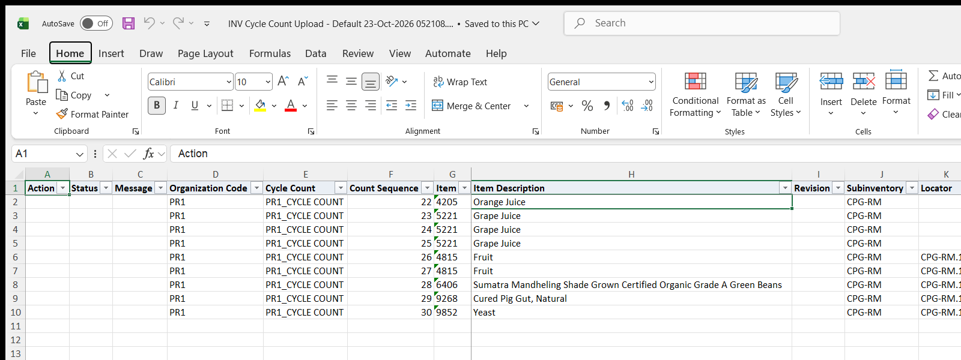The width and height of the screenshot is (961, 360).
Task: Click the Orientation text-angle icon
Action: point(392,81)
